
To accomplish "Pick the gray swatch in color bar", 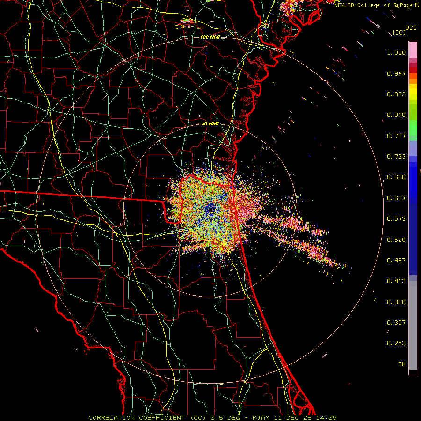I will pos(413,325).
